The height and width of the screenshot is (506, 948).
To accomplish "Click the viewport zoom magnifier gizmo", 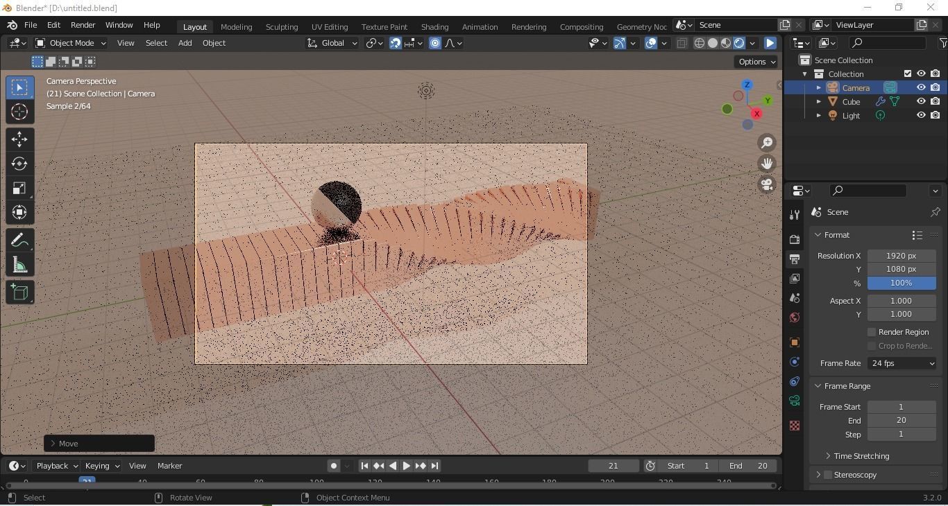I will (x=767, y=143).
